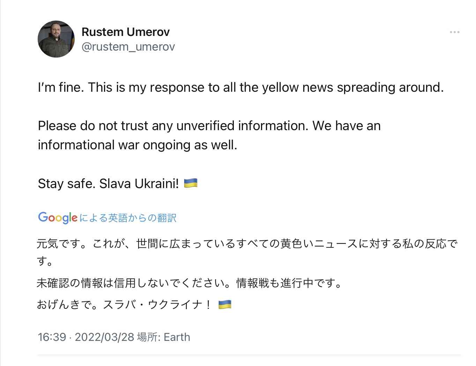The width and height of the screenshot is (476, 366).
Task: Click the "I'm fine" opening sentence of tweet
Action: pyautogui.click(x=61, y=87)
